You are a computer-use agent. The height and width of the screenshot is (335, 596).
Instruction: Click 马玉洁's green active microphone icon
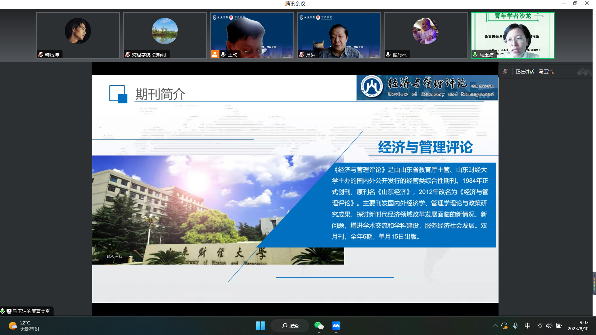tap(475, 54)
